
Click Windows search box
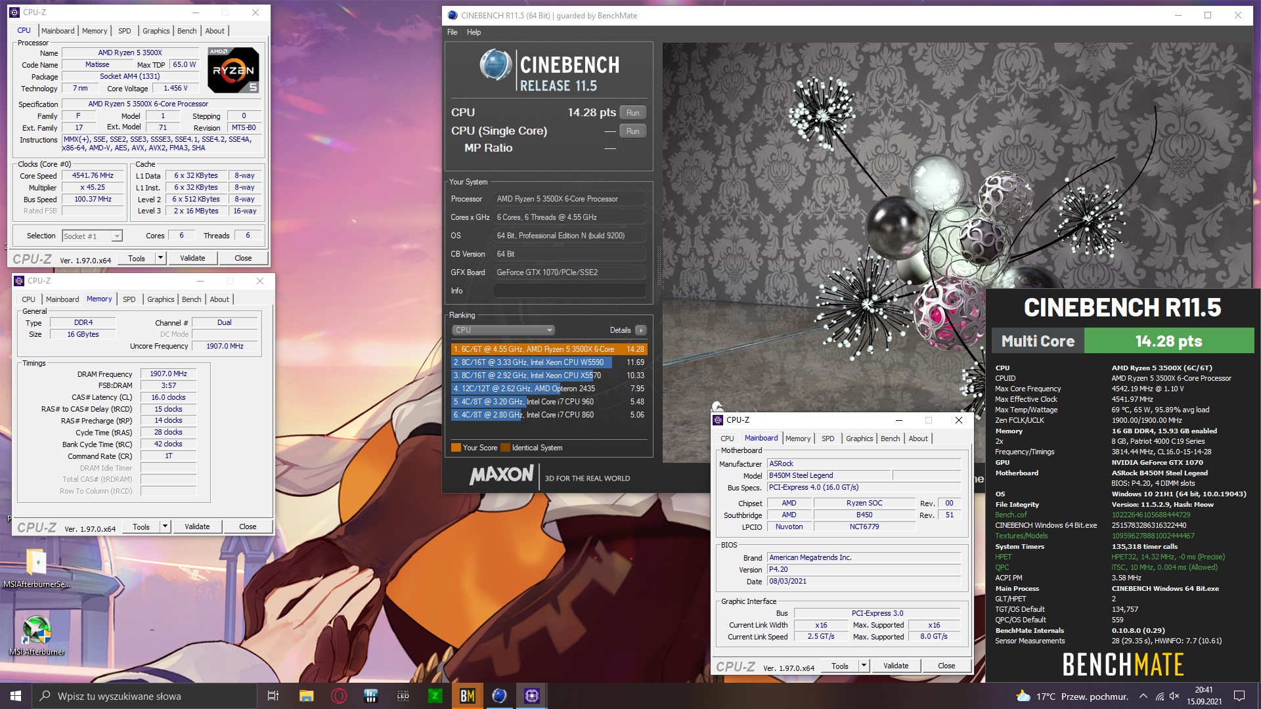(x=144, y=696)
